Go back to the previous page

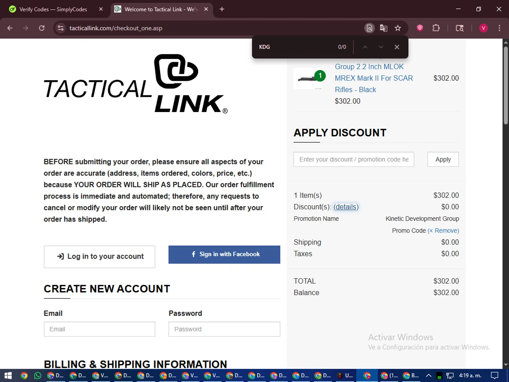(x=10, y=28)
